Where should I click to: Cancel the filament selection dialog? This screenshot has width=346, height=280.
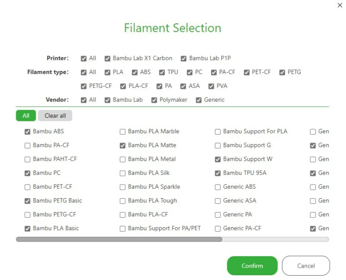306,266
